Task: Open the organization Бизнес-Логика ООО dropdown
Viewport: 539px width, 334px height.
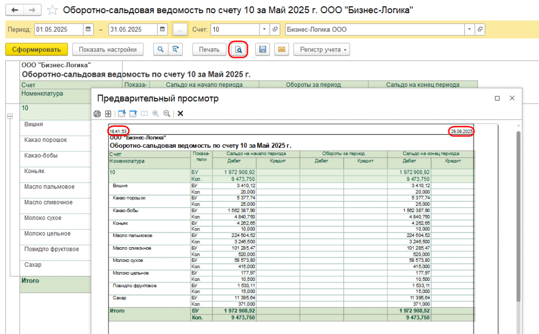Action: point(469,29)
